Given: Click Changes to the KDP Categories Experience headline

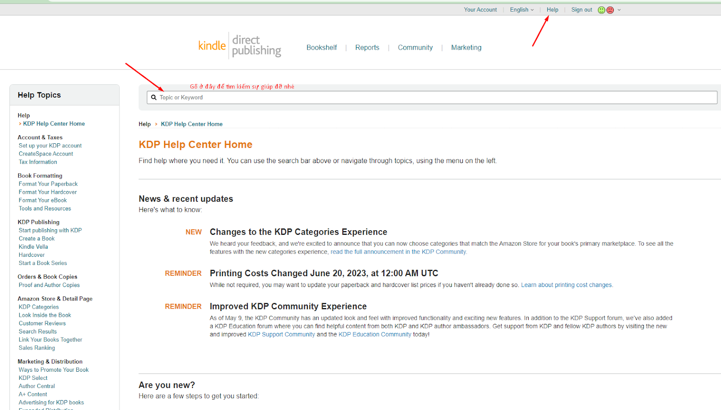Looking at the screenshot, I should [298, 232].
